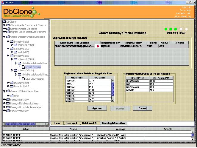Select the ord92 Primary tree item

pos(33,67)
